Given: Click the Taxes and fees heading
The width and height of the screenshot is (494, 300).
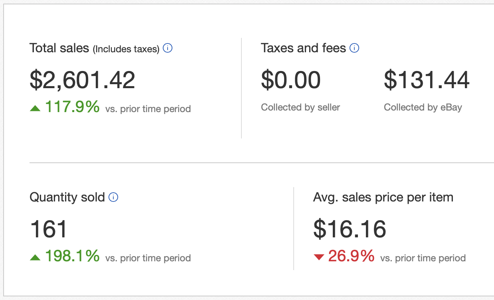Looking at the screenshot, I should click(303, 48).
